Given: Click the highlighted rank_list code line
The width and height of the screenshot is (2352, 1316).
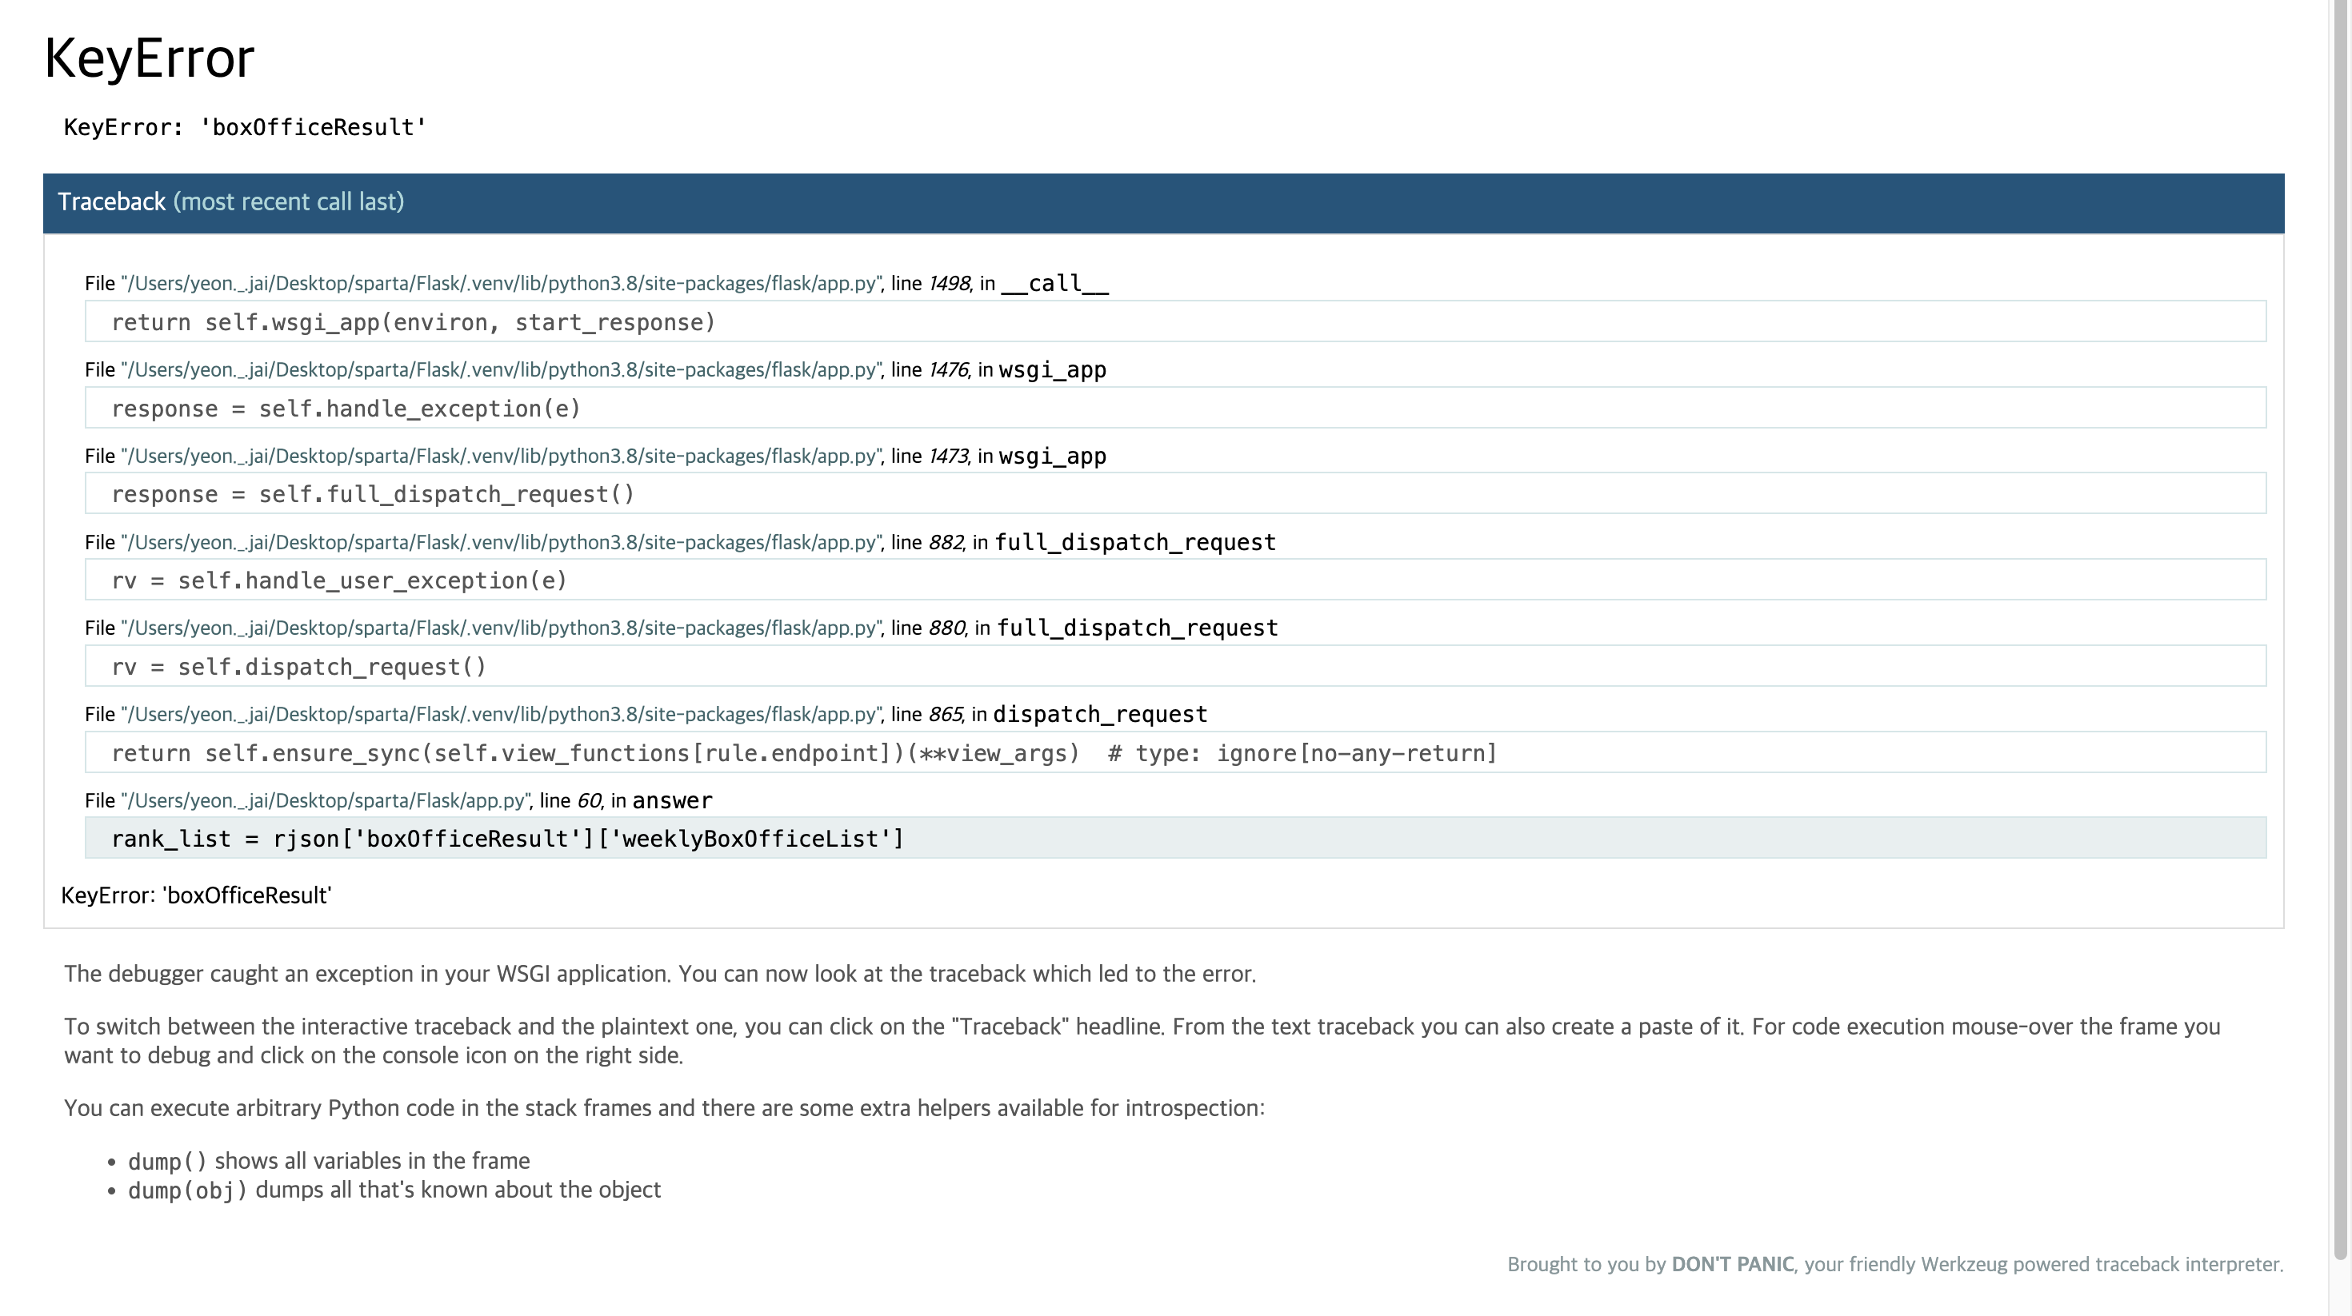Looking at the screenshot, I should [x=506, y=839].
